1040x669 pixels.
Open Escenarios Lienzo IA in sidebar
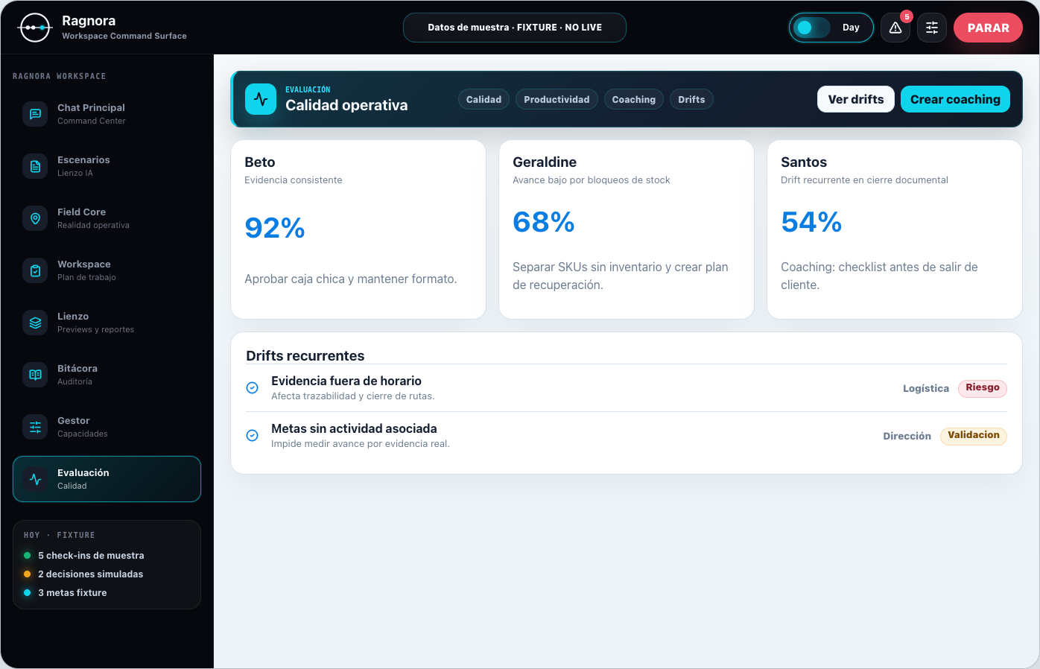click(x=107, y=166)
